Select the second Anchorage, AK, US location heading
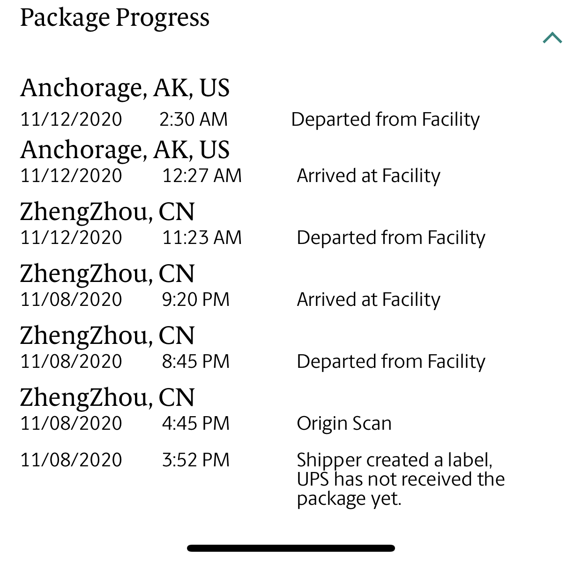Screen dimensions: 582x563 tap(125, 150)
